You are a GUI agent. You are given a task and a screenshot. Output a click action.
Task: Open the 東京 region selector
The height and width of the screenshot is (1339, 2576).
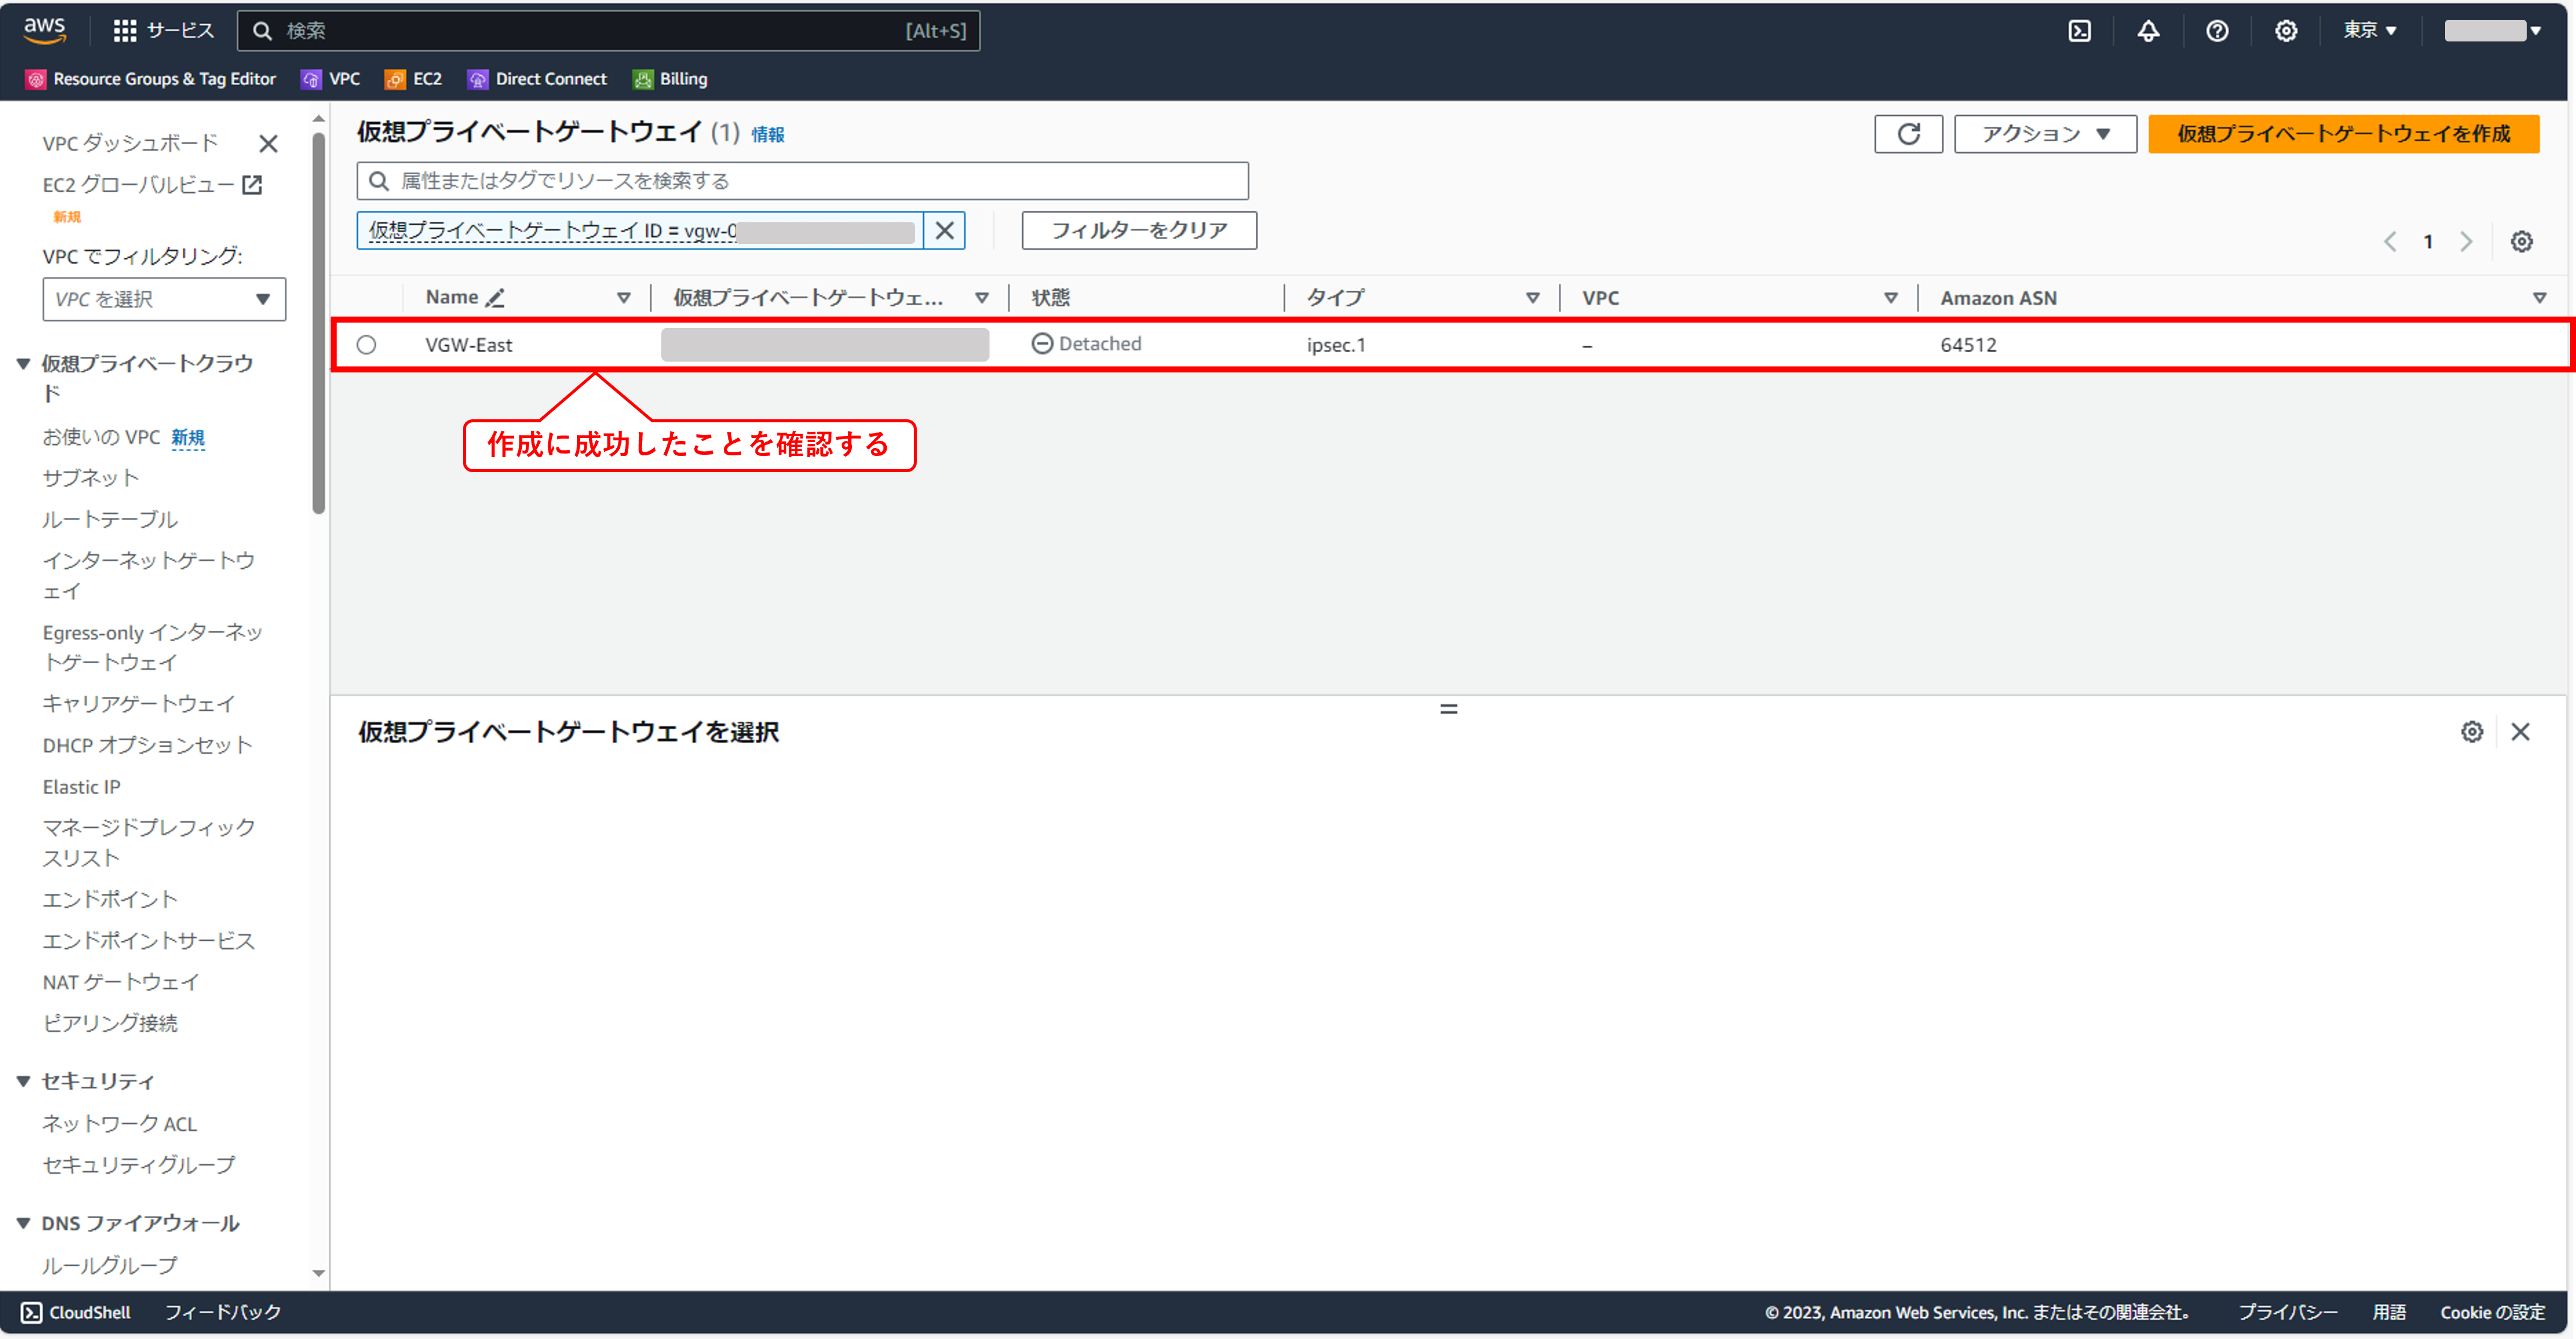(x=2368, y=31)
